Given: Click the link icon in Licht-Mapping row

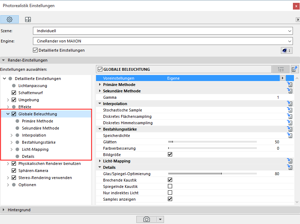Looking at the screenshot, I should tap(290, 161).
